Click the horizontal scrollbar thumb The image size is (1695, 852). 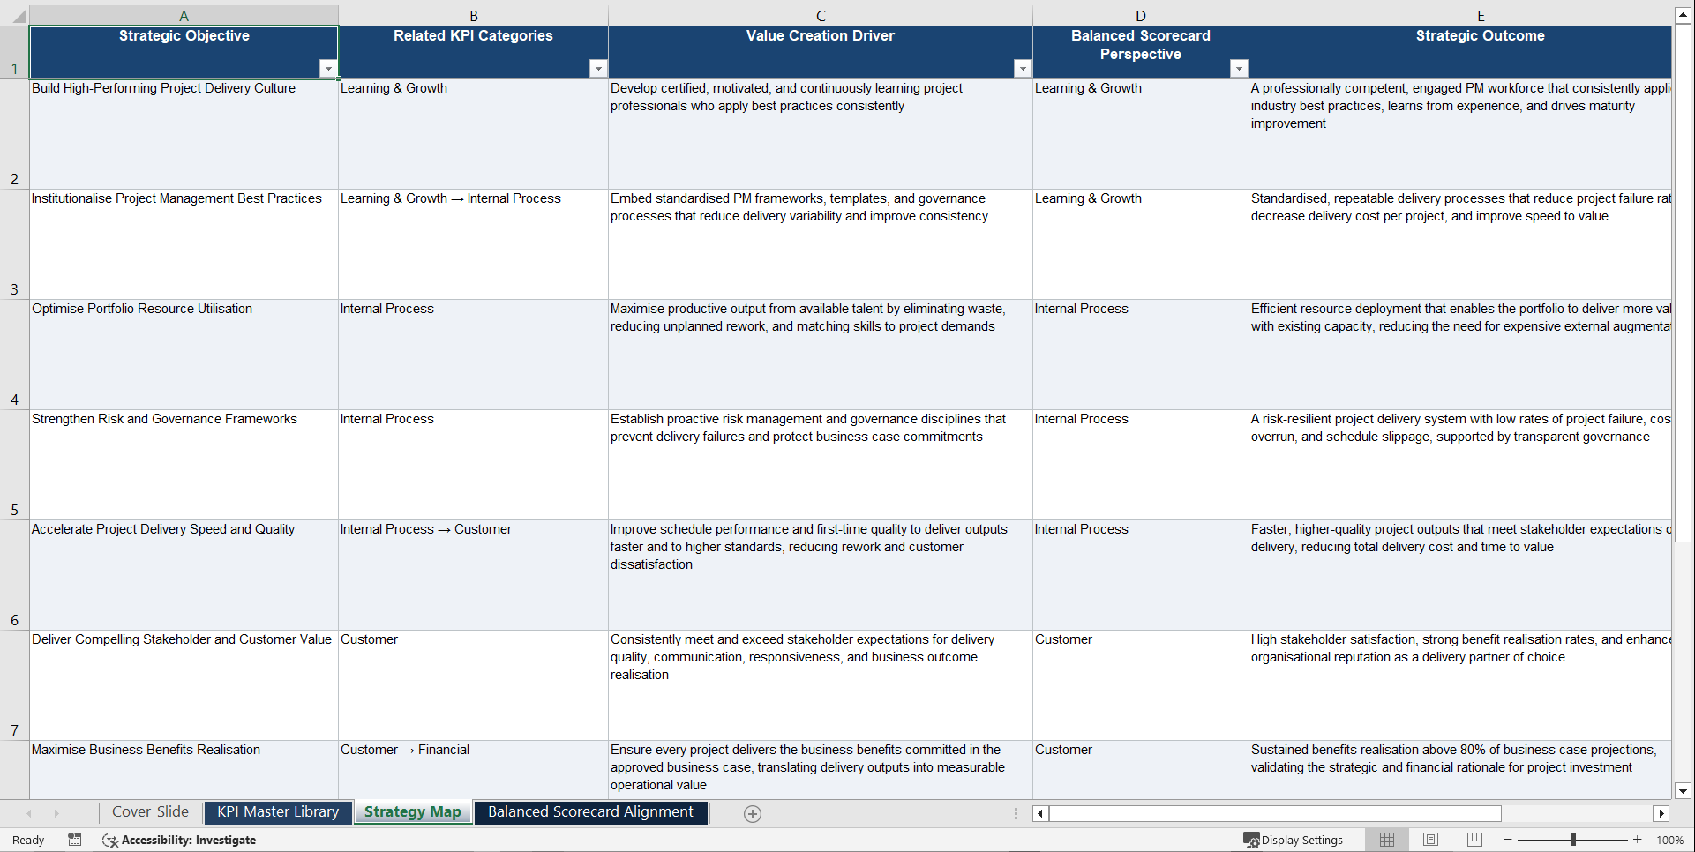(x=1275, y=813)
